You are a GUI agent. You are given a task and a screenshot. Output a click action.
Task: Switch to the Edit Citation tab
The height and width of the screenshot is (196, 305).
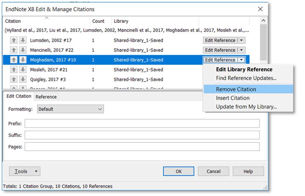point(19,96)
